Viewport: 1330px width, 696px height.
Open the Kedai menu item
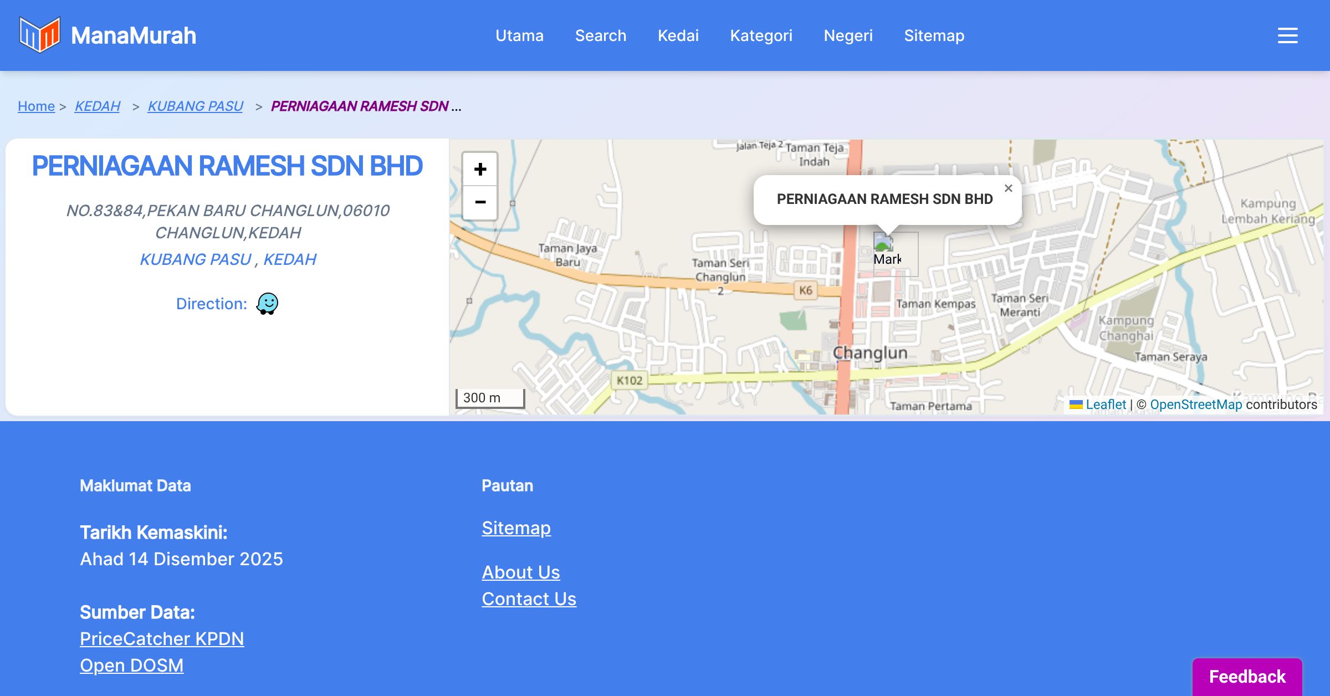678,35
